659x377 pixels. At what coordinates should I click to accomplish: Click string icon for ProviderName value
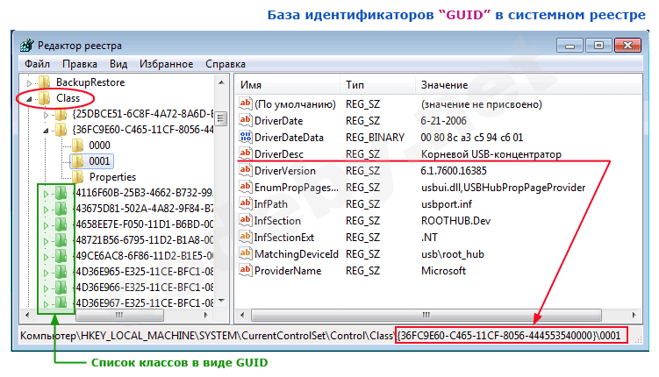(246, 269)
